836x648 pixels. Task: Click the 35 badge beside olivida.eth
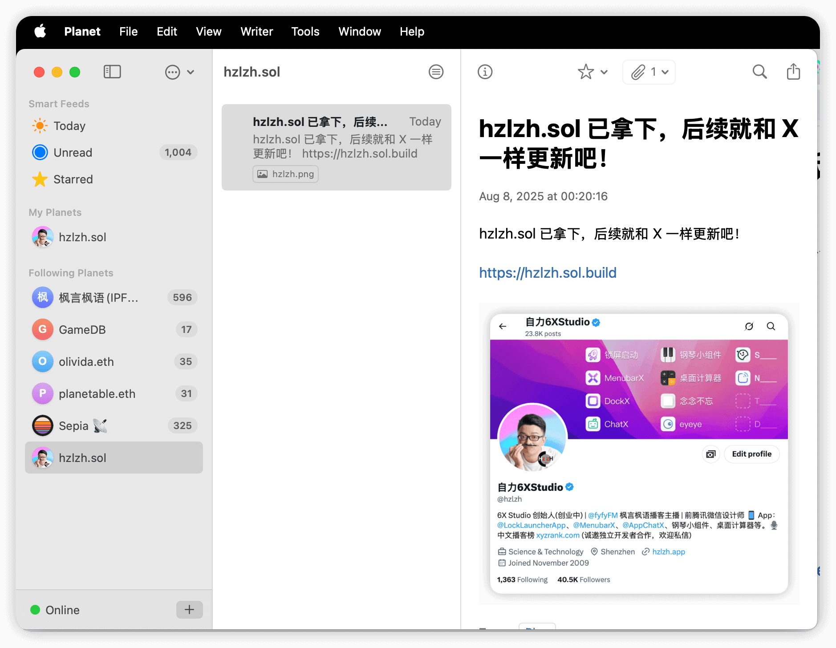pyautogui.click(x=186, y=361)
